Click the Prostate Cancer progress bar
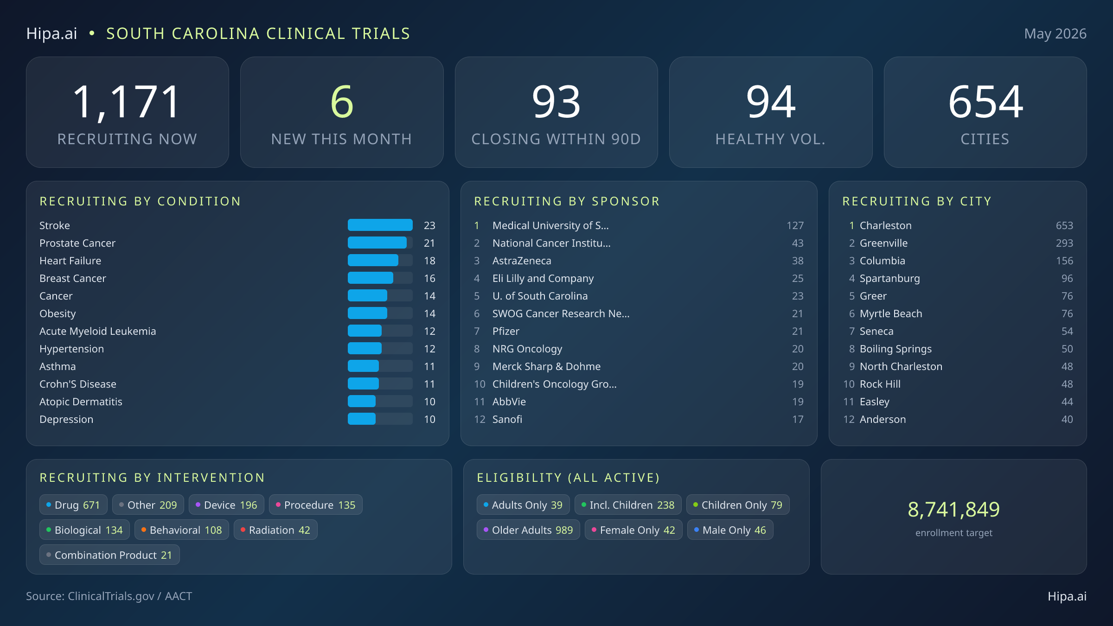This screenshot has height=626, width=1113. [380, 243]
